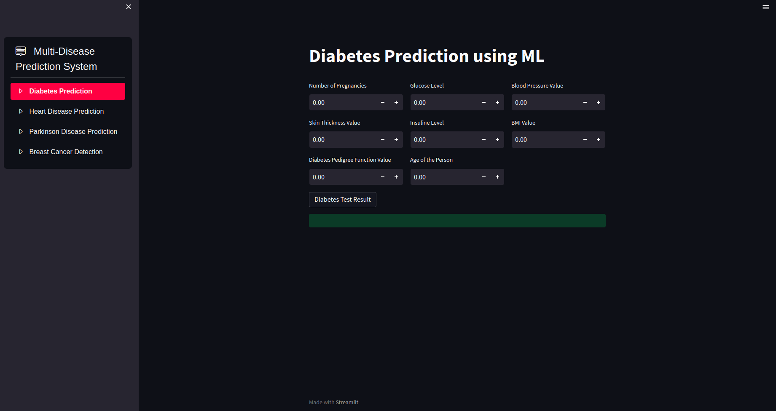This screenshot has width=776, height=411.
Task: Collapse the sidebar with the X icon
Action: (x=128, y=7)
